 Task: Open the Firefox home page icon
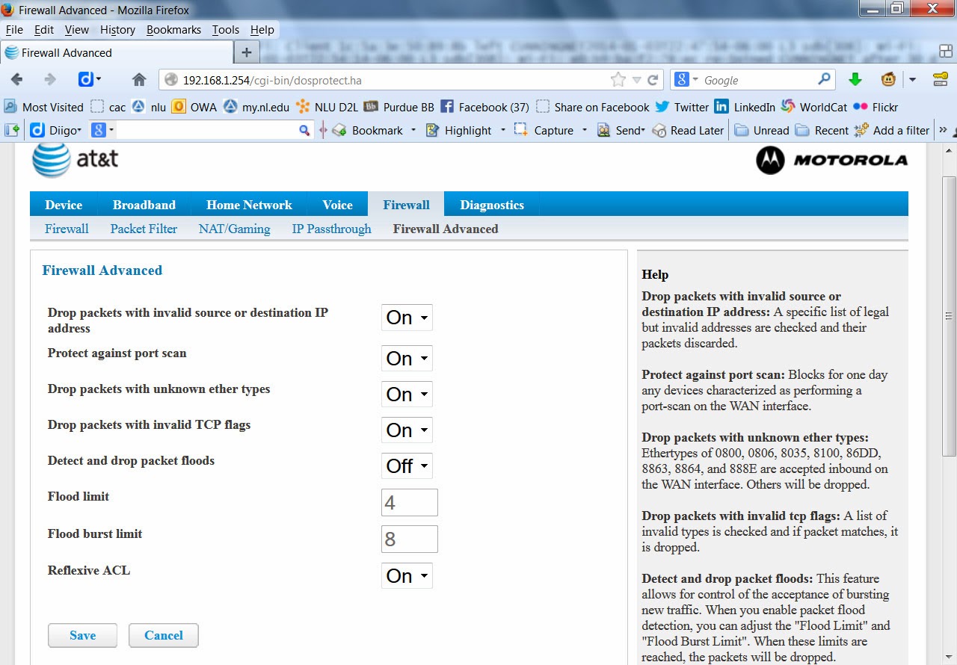click(139, 79)
